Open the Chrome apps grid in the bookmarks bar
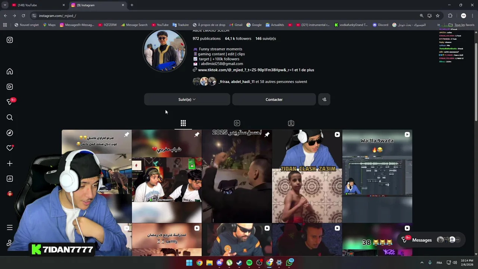This screenshot has width=478, height=269. 5,25
